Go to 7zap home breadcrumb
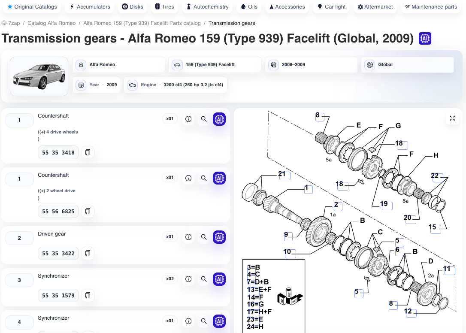This screenshot has height=333, width=466. tap(11, 23)
